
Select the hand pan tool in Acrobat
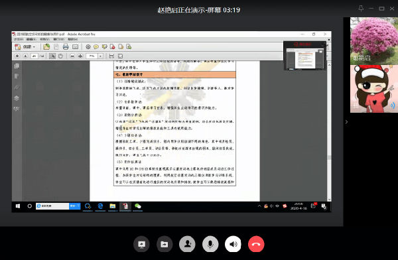pos(60,56)
